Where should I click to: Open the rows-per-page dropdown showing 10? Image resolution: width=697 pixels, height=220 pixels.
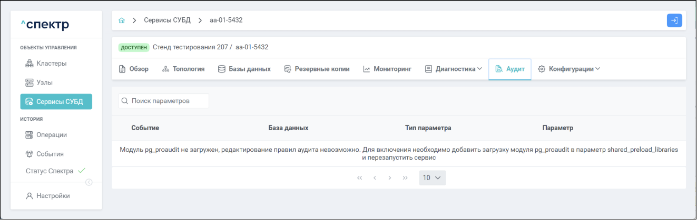[x=433, y=178]
